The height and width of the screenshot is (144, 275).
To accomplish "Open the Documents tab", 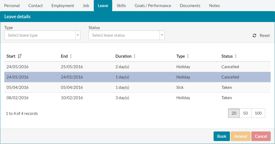I will (190, 6).
